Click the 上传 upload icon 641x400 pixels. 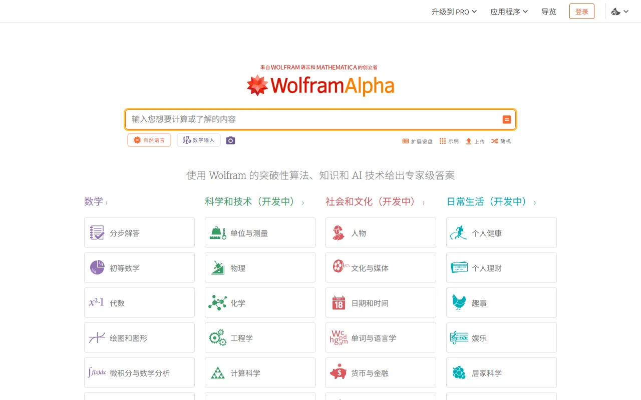tap(468, 141)
